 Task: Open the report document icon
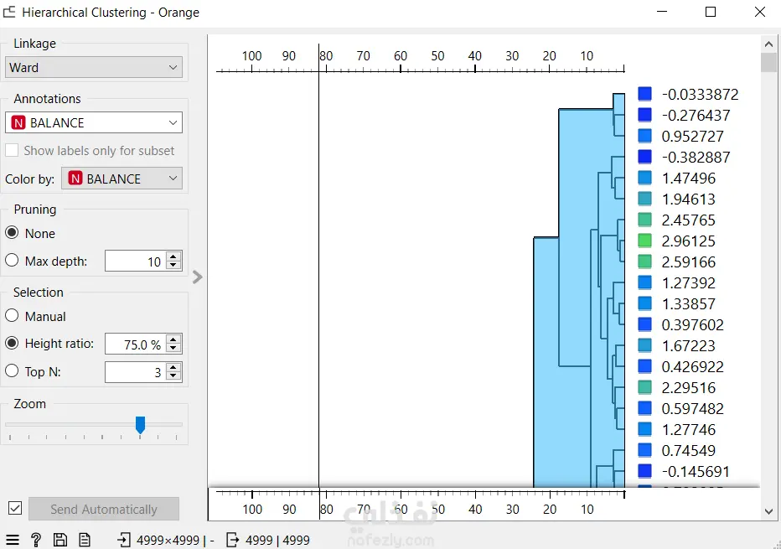(85, 540)
